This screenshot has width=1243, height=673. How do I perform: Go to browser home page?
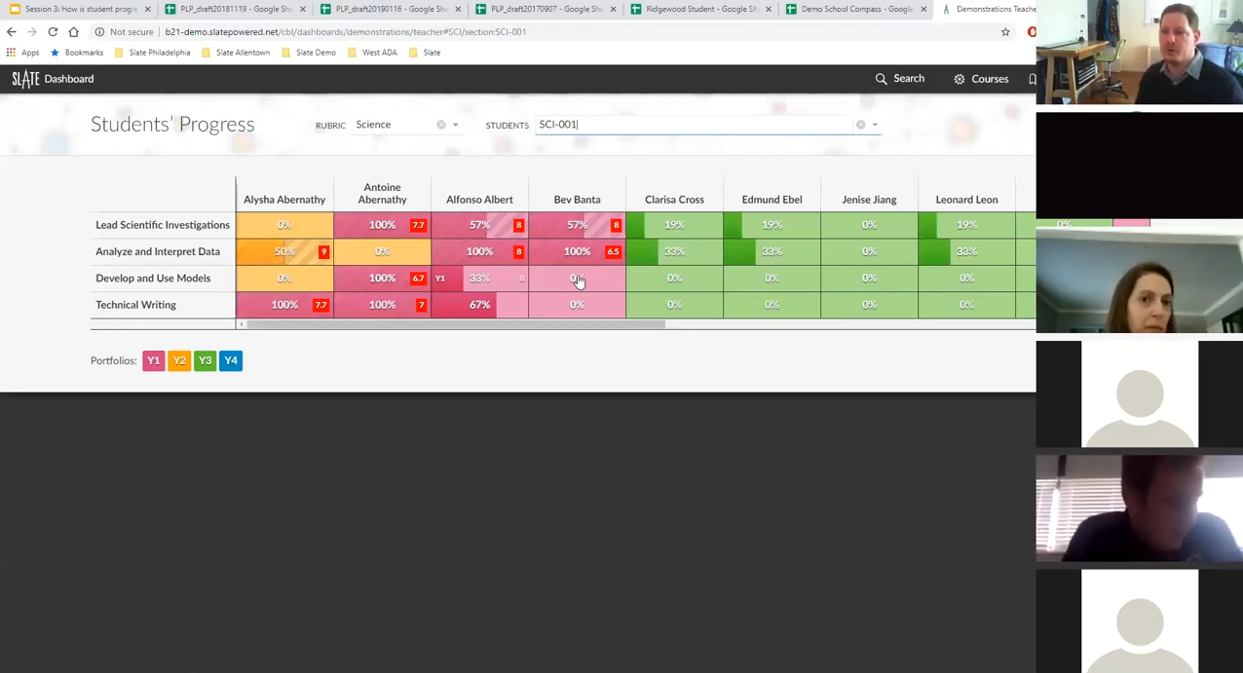click(73, 32)
